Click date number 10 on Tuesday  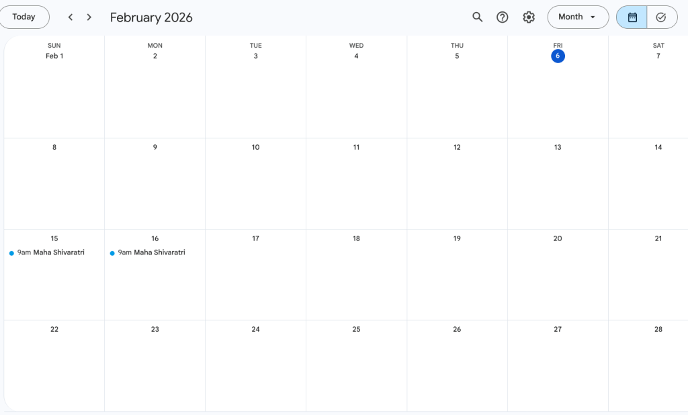click(x=255, y=148)
